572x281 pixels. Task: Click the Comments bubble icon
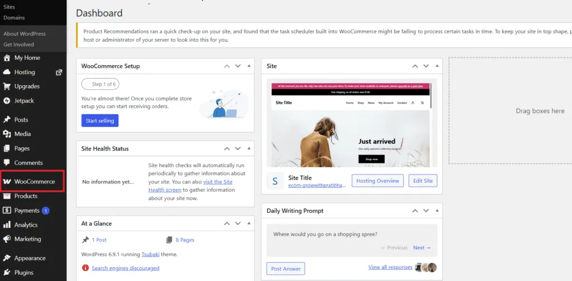click(7, 163)
